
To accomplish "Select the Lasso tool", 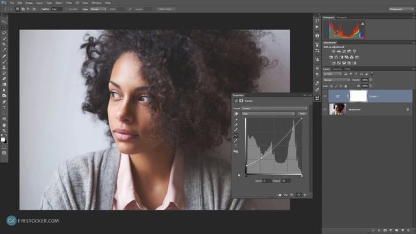I will click(4, 33).
